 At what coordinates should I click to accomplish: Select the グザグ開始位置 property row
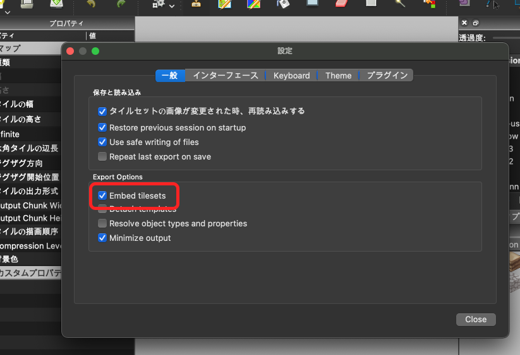31,177
